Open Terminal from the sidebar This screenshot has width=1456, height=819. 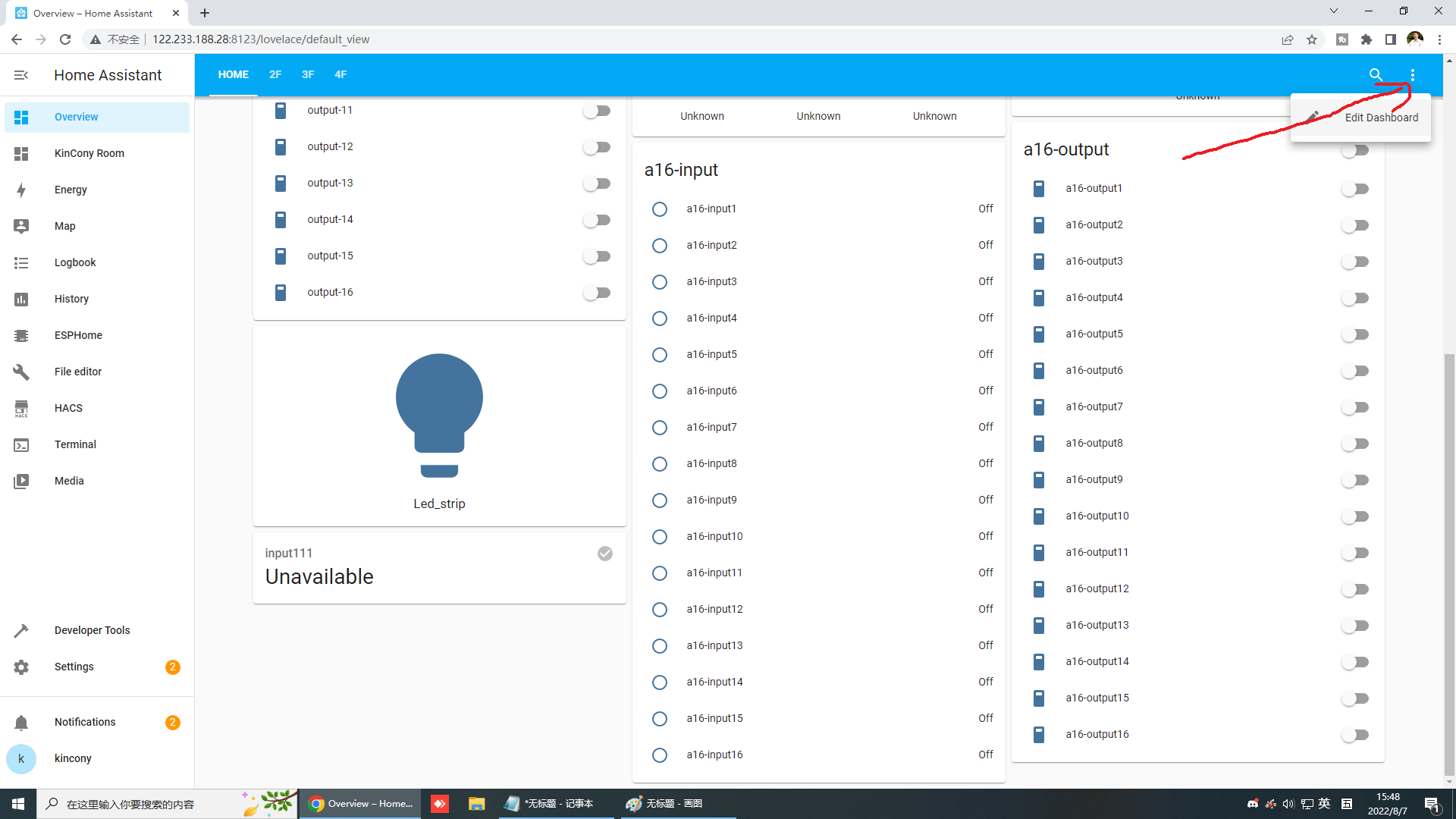click(x=75, y=444)
